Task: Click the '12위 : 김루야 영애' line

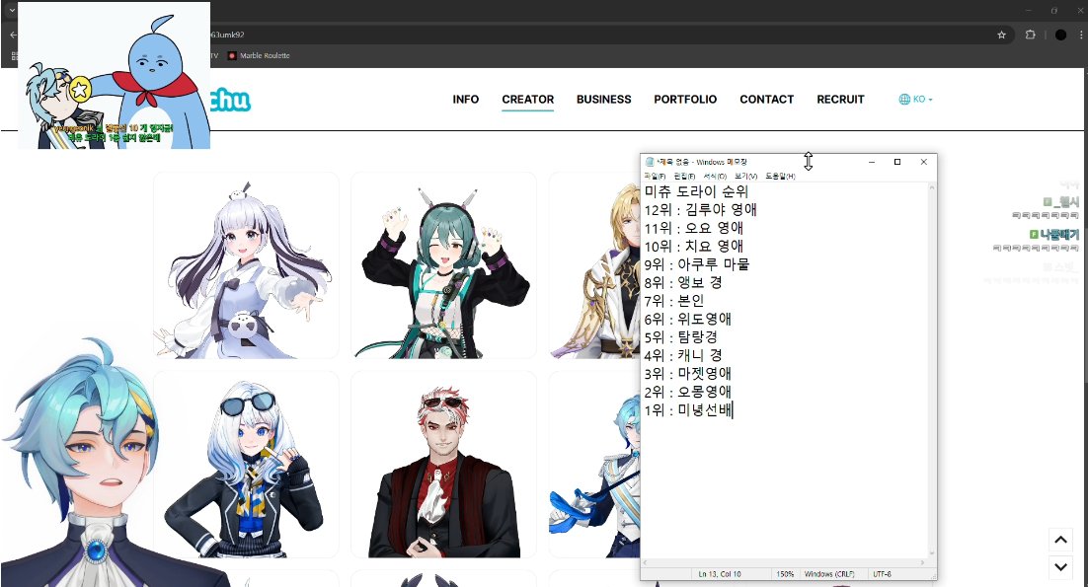Action: click(x=700, y=209)
